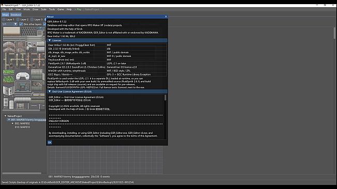Click the 'Dear ImGui 1.92.9b' license row
337x189 pixels.
point(107,45)
